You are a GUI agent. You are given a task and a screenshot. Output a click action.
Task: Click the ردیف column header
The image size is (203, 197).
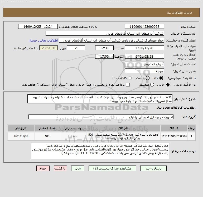pos(191,128)
